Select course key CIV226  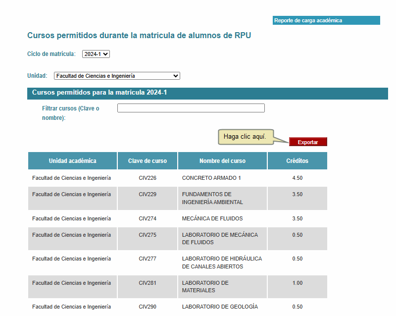click(148, 178)
